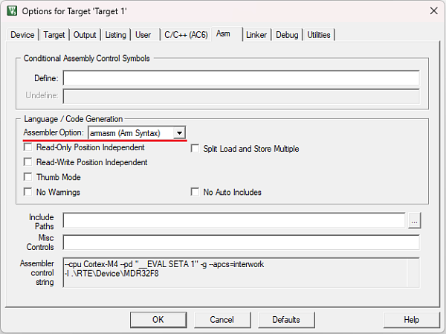
Task: Click the Defaults button
Action: point(285,320)
